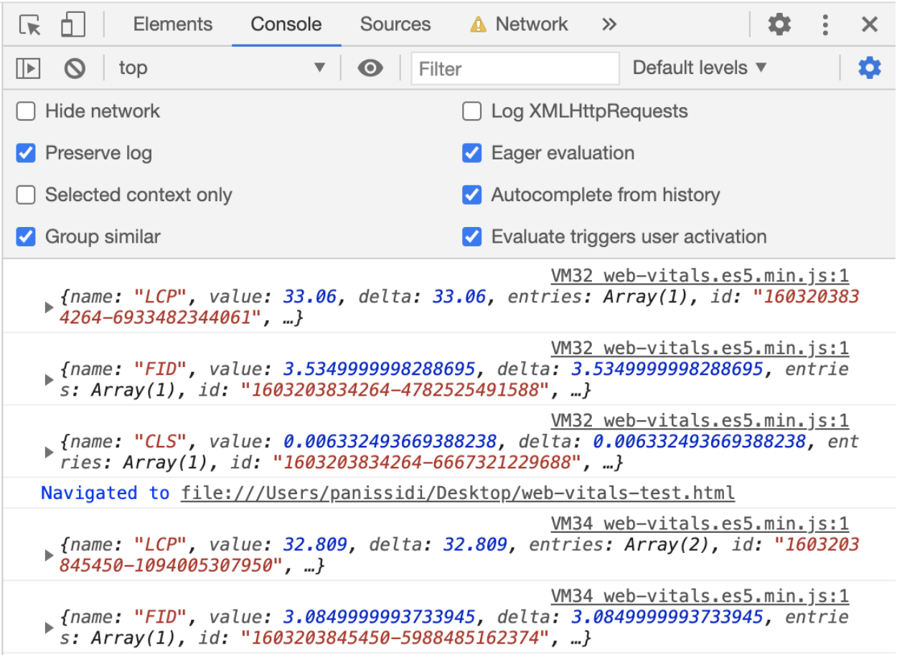Disable the Eager evaluation checkbox

[471, 153]
